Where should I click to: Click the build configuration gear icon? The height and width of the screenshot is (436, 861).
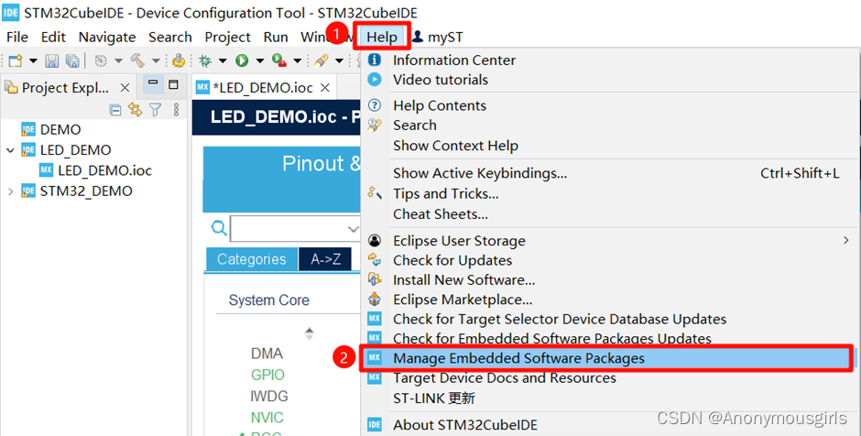tap(101, 60)
